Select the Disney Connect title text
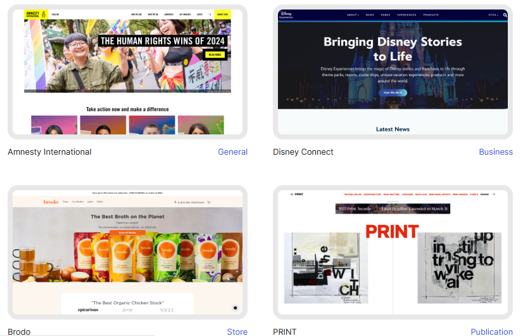Image resolution: width=523 pixels, height=336 pixels. pyautogui.click(x=303, y=152)
